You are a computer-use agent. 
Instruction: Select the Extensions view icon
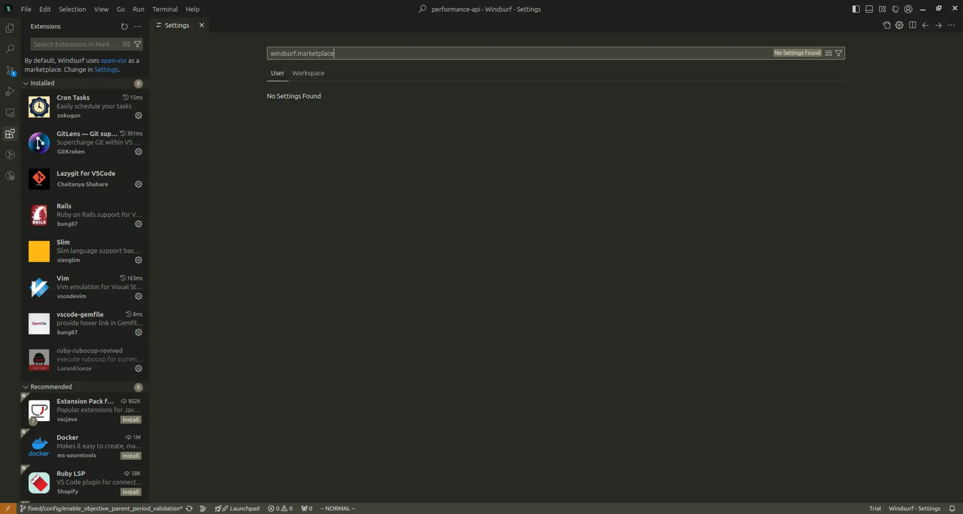(x=10, y=134)
